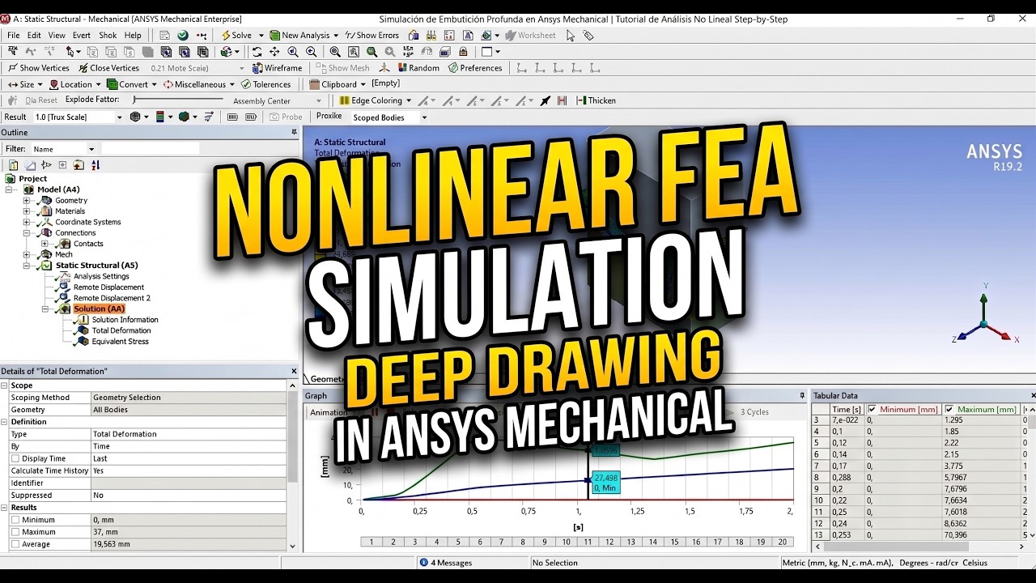Select Total Deformation in the tree
Image resolution: width=1036 pixels, height=583 pixels.
(x=121, y=330)
